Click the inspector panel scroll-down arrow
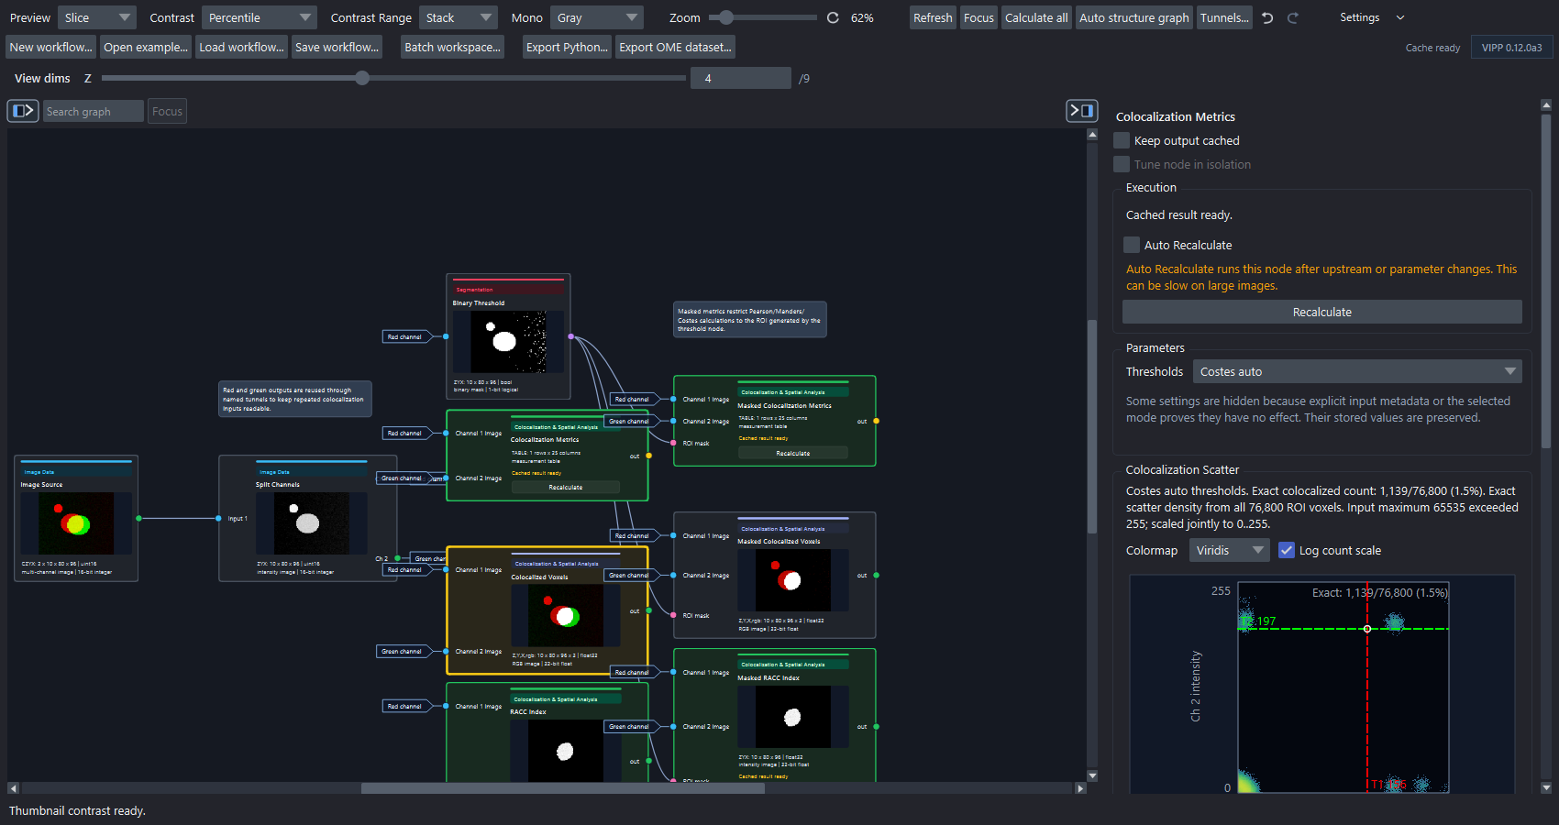 coord(1546,787)
